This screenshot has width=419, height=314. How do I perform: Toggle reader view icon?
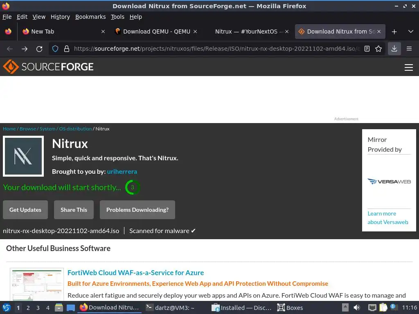tap(367, 49)
